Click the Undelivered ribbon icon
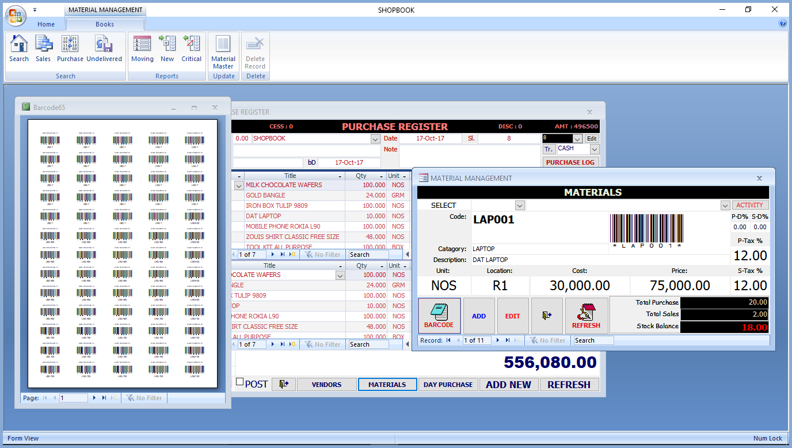The width and height of the screenshot is (792, 448). pos(104,48)
